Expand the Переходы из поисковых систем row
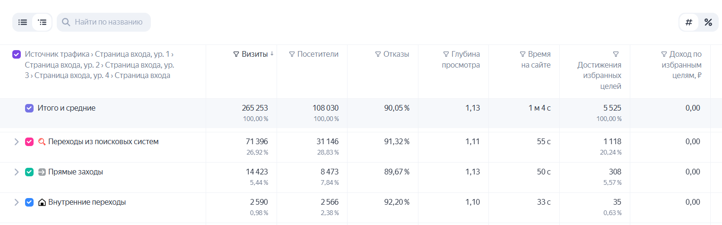 coord(16,141)
